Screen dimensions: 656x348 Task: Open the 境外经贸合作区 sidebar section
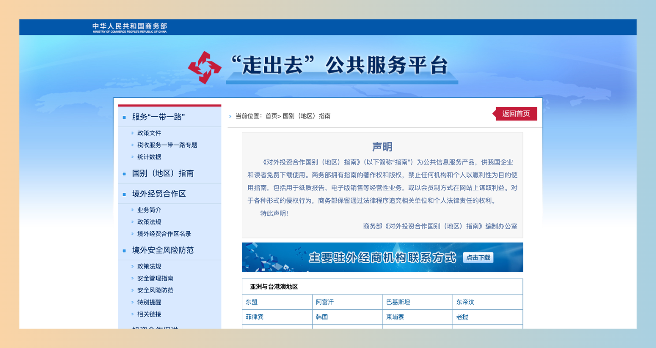(x=159, y=194)
